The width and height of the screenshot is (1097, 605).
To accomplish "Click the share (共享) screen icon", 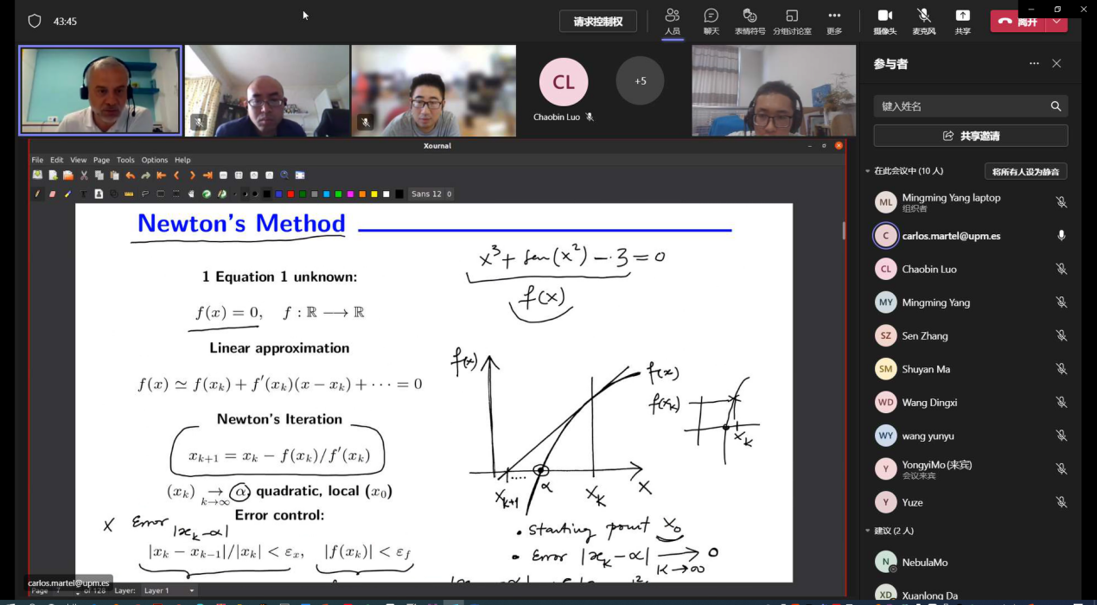I will [962, 21].
